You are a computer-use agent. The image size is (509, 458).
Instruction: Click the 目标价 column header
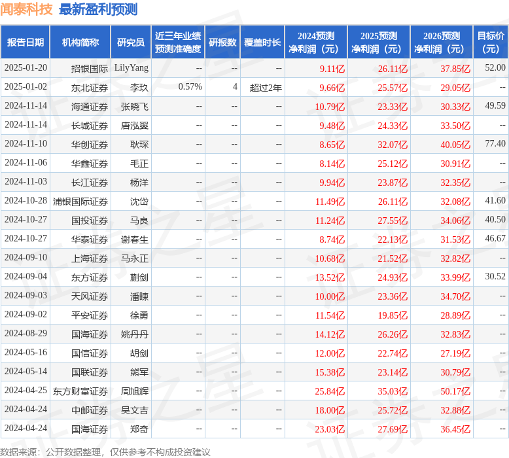click(x=491, y=42)
